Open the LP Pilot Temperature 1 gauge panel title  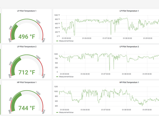click(x=27, y=11)
